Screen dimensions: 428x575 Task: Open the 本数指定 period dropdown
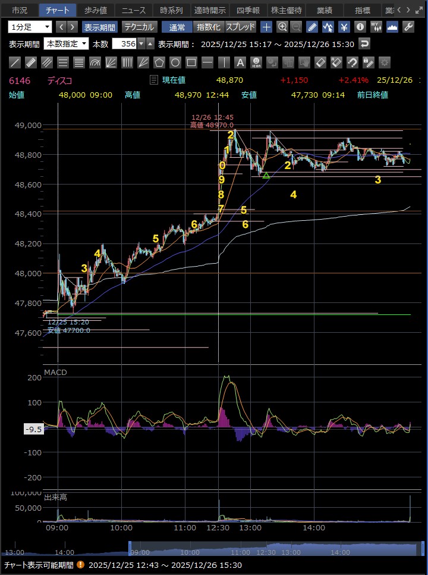pos(67,43)
